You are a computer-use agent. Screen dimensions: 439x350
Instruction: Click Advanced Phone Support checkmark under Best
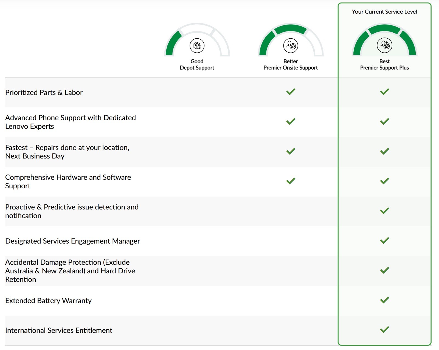[x=384, y=121]
